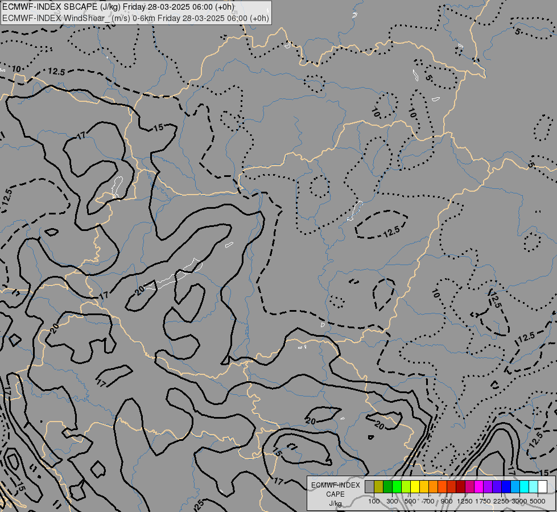The image size is (557, 512).
Task: Click the dark red legend swatch
Action: 461,487
